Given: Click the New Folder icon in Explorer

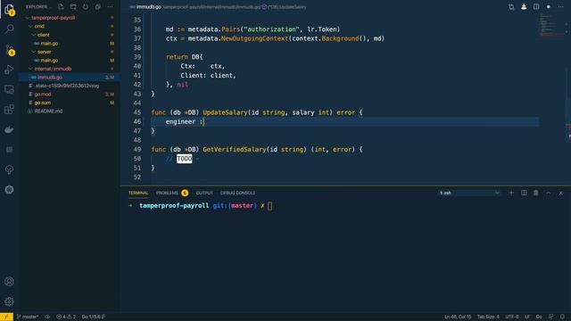Looking at the screenshot, I should pos(73,6).
